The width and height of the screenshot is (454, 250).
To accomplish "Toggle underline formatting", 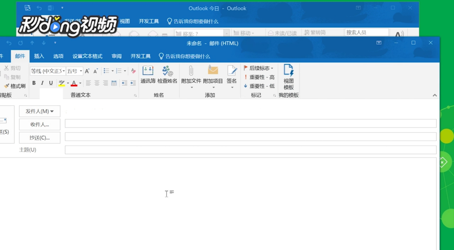I will pyautogui.click(x=51, y=83).
